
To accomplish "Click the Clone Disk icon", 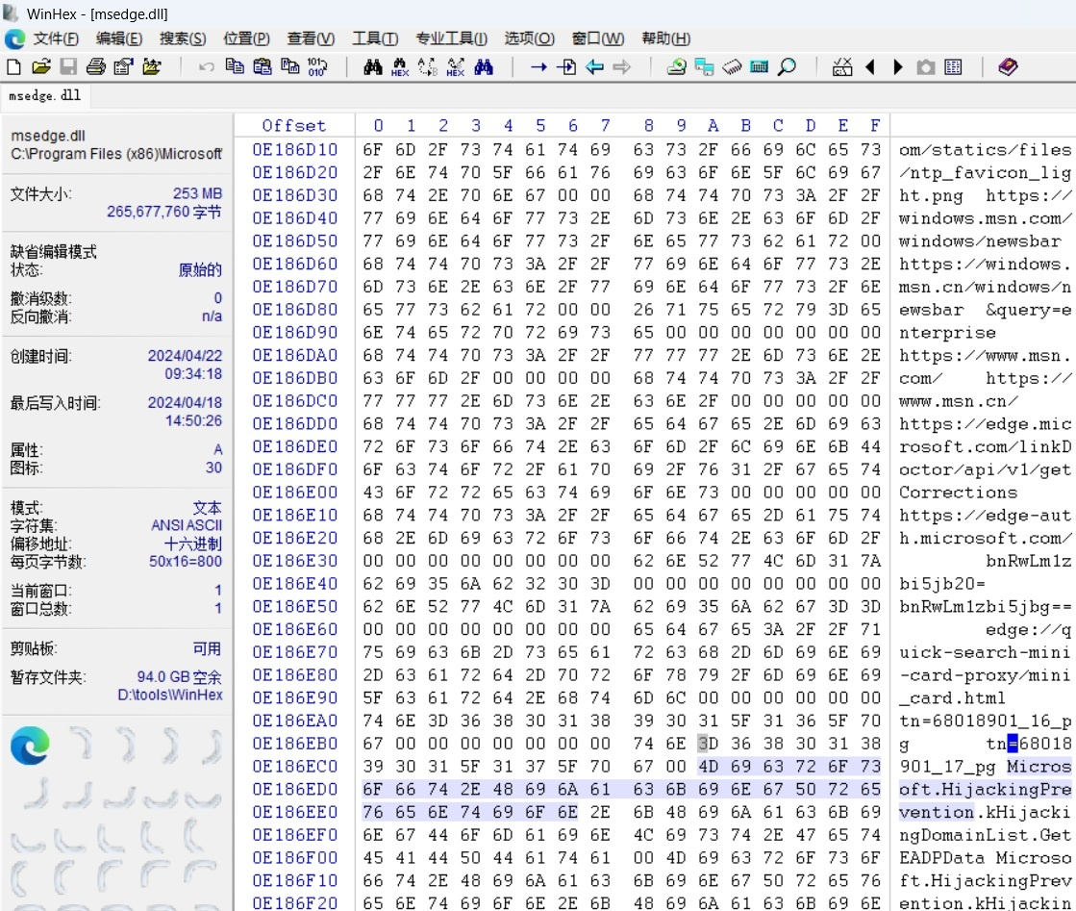I will coord(704,67).
